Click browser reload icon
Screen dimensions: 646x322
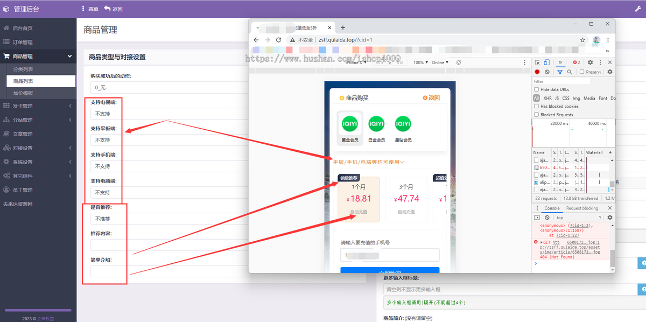(278, 40)
